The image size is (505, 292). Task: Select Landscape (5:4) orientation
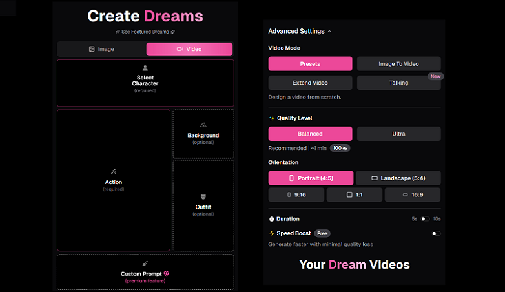398,178
